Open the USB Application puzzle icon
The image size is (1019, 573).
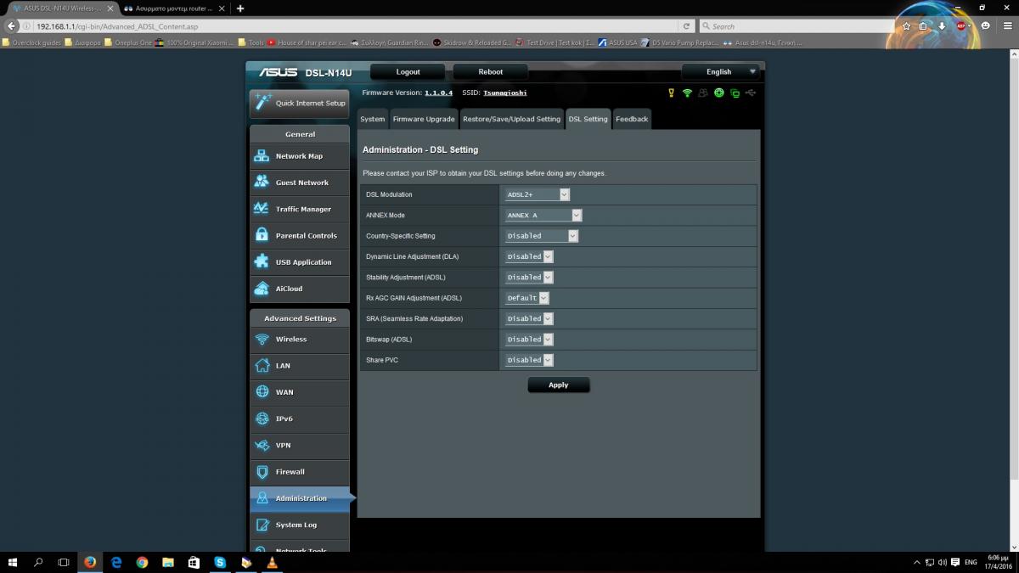[x=262, y=262]
